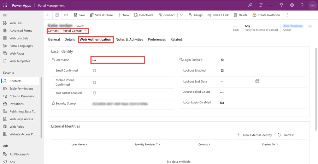Toggle the Login Enabled checkbox
Viewport: 318px width, 164px height.
pyautogui.click(x=222, y=60)
